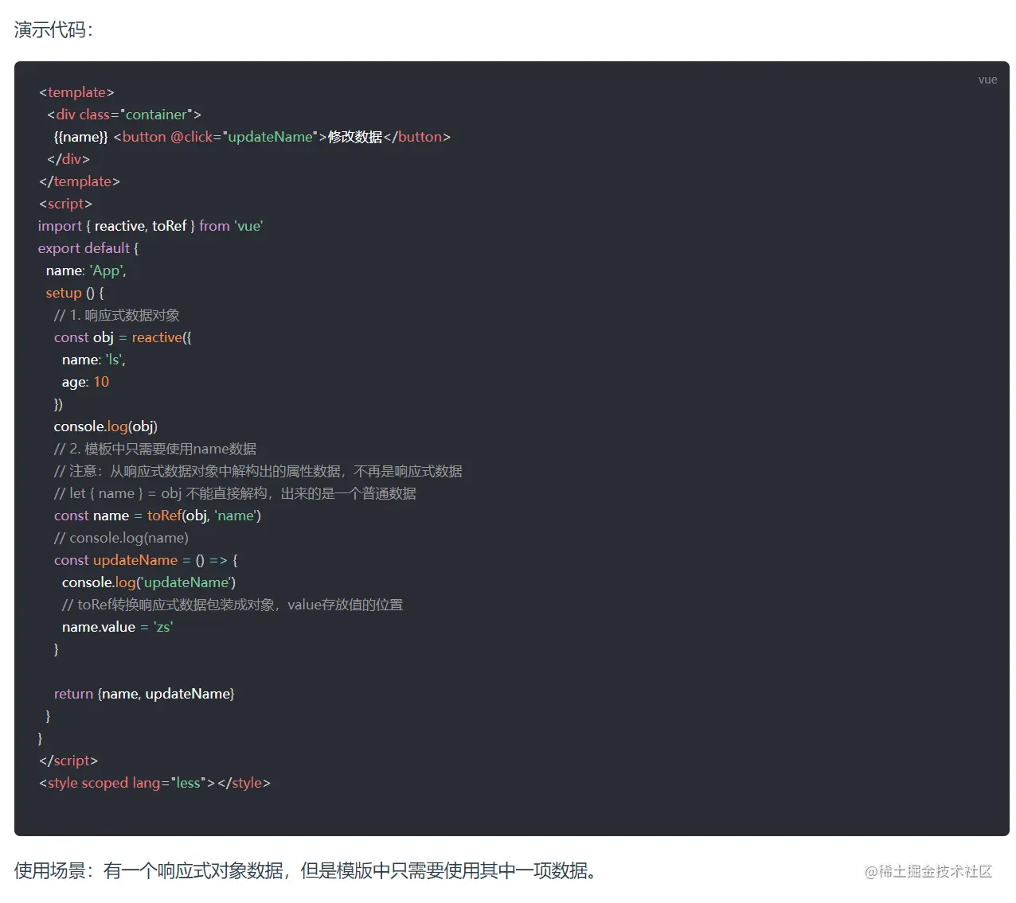Click the comment '// 1. 响应式数据对象'
Screen dimensions: 1016x903
(x=117, y=315)
